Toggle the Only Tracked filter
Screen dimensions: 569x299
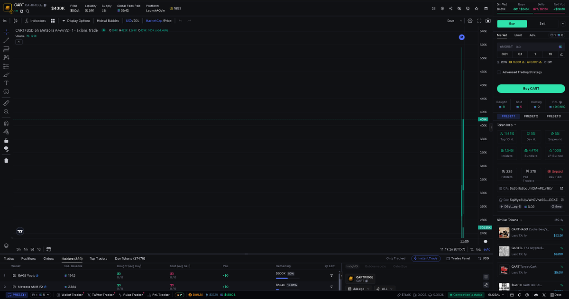(x=396, y=258)
